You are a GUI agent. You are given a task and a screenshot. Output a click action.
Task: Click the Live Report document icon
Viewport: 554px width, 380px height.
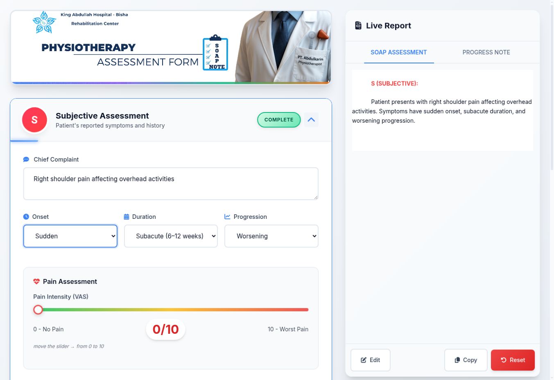358,25
